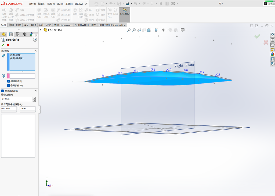Click the View Orientation cube icon

[149, 30]
